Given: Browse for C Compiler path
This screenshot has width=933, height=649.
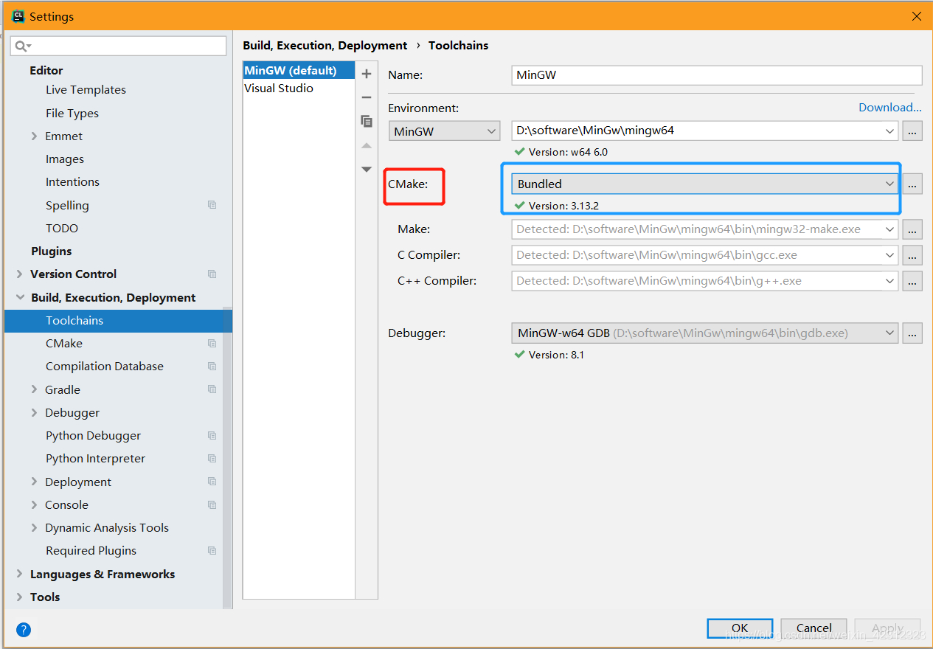Looking at the screenshot, I should [912, 255].
